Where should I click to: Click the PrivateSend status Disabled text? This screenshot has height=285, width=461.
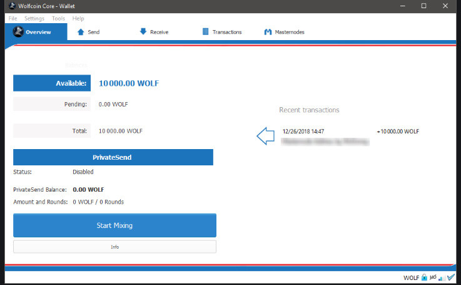(x=83, y=172)
